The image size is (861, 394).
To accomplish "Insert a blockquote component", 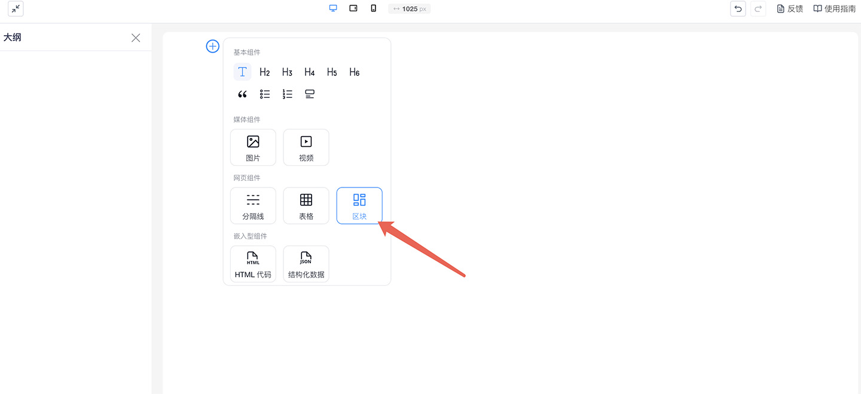I will 242,94.
